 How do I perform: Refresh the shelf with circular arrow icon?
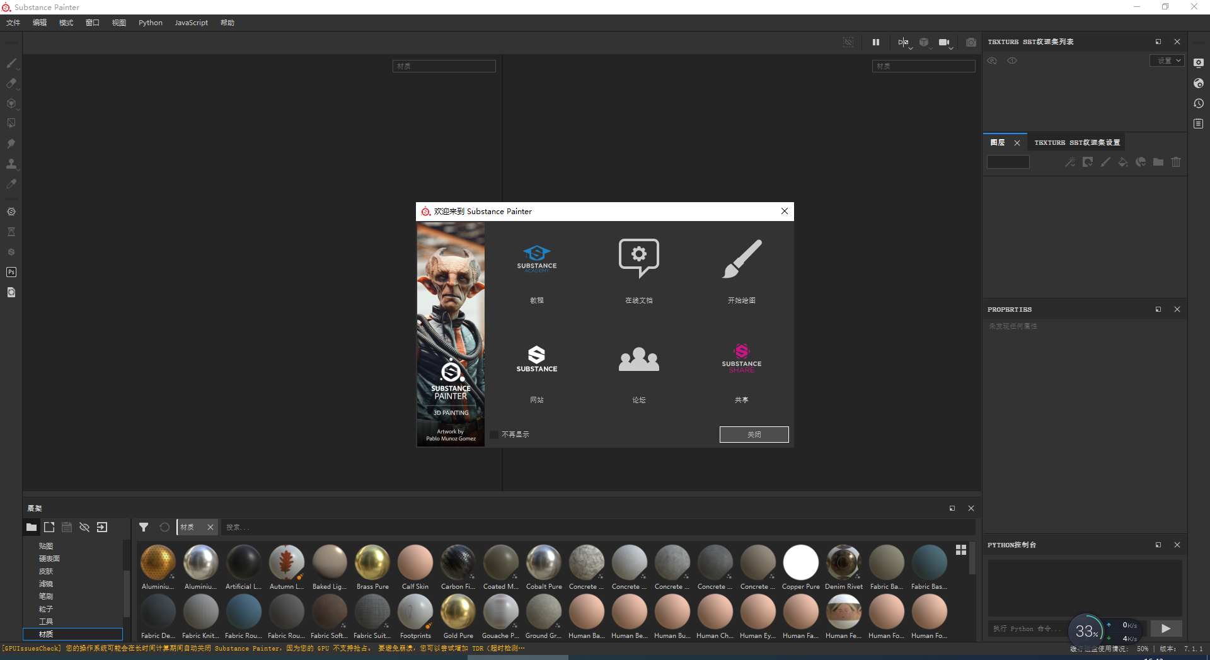click(x=164, y=527)
